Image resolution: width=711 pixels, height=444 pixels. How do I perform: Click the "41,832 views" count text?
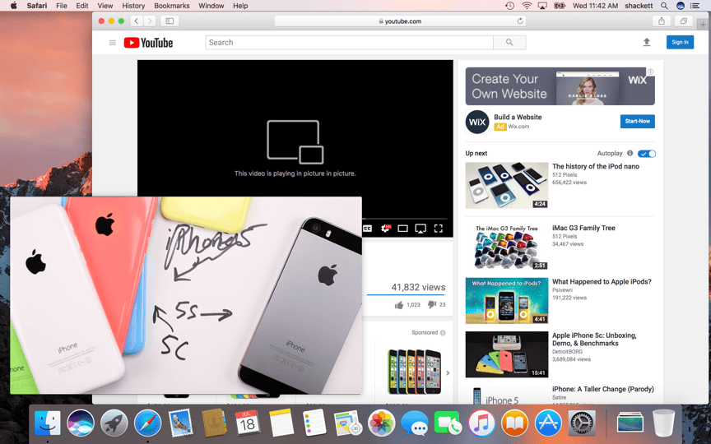click(x=418, y=287)
